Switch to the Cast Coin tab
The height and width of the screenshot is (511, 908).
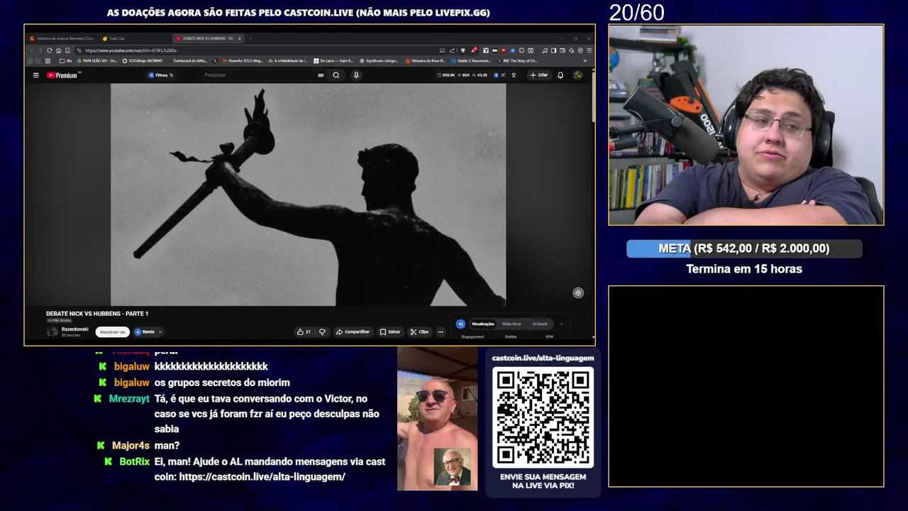(117, 38)
